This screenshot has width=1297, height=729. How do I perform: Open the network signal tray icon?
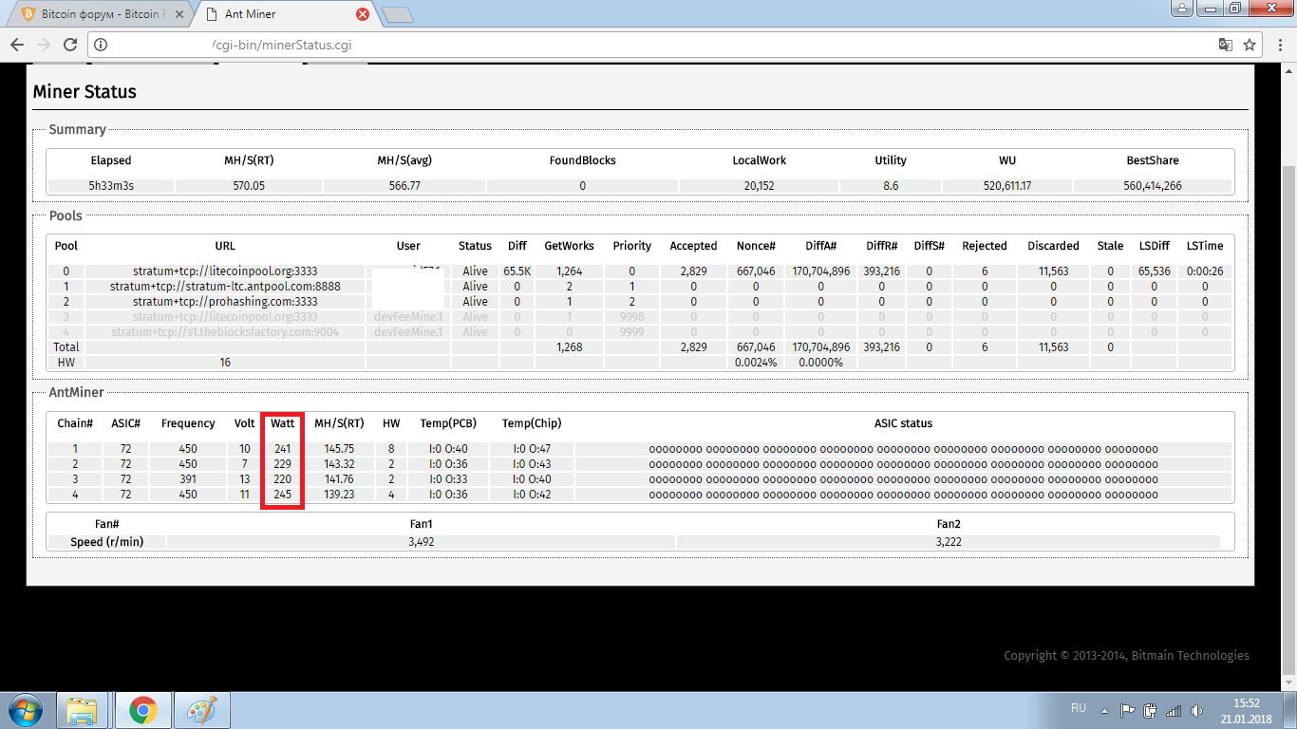pos(1174,710)
